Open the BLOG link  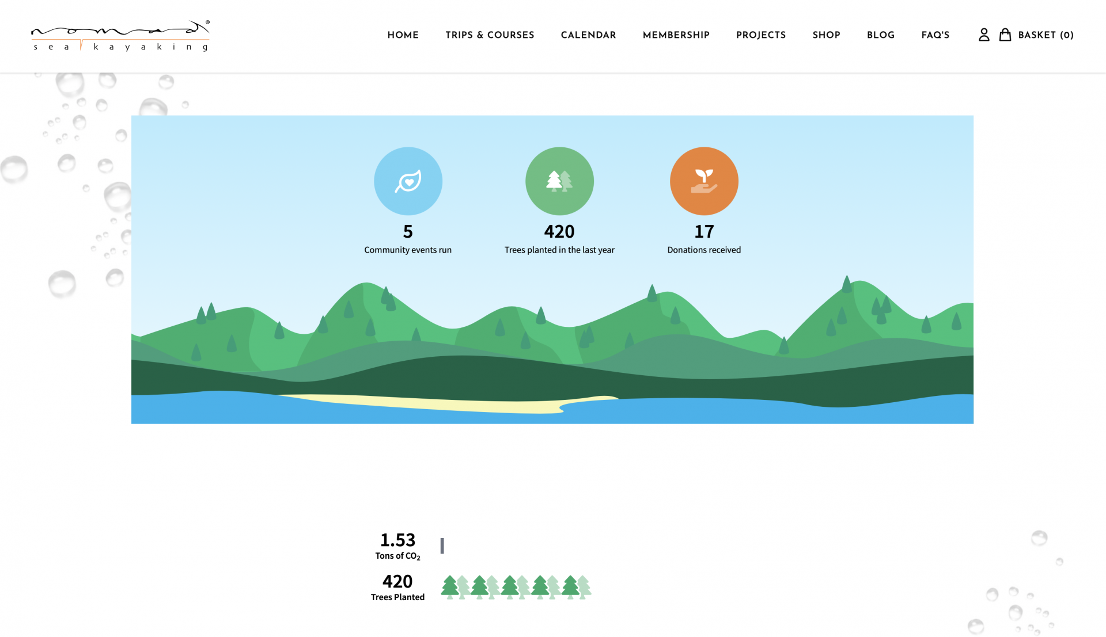tap(881, 35)
